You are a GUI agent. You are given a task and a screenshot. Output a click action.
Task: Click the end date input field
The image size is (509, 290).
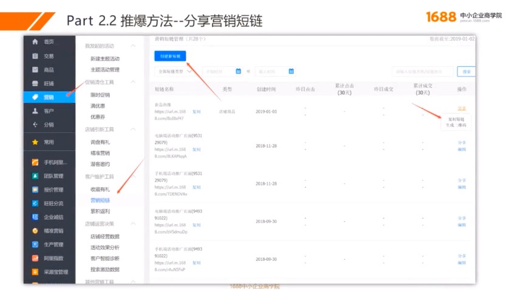(x=275, y=72)
